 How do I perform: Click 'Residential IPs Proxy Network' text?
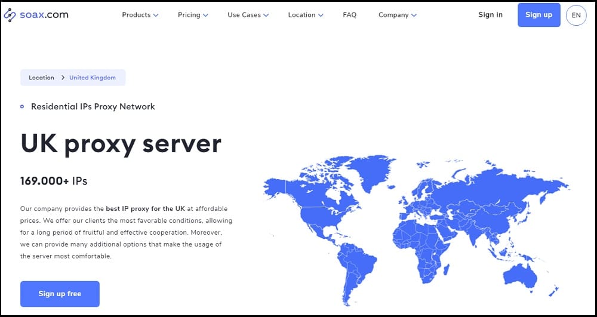point(93,106)
